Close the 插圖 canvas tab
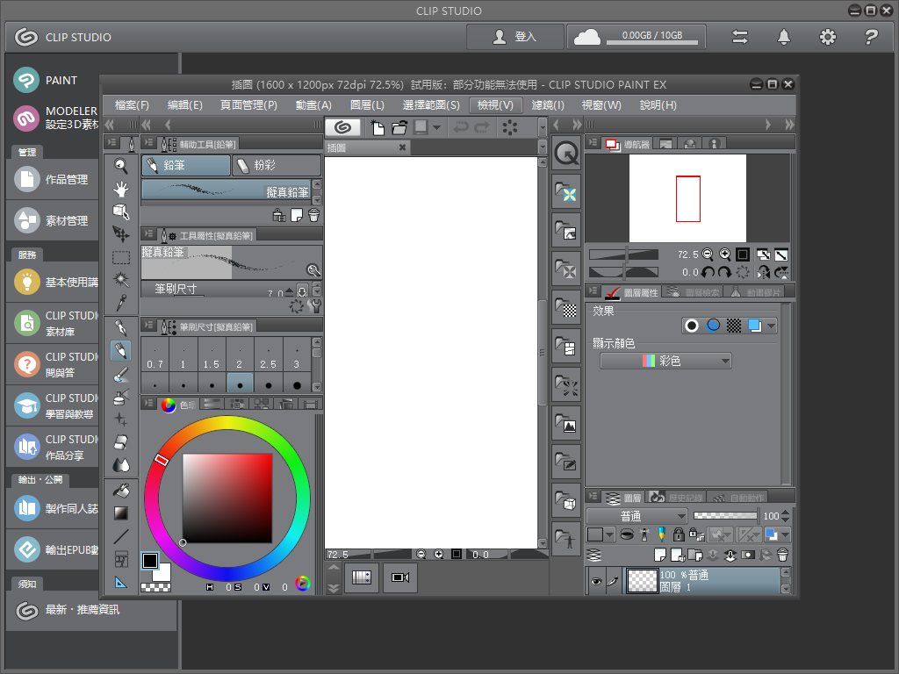Image resolution: width=899 pixels, height=674 pixels. (402, 147)
